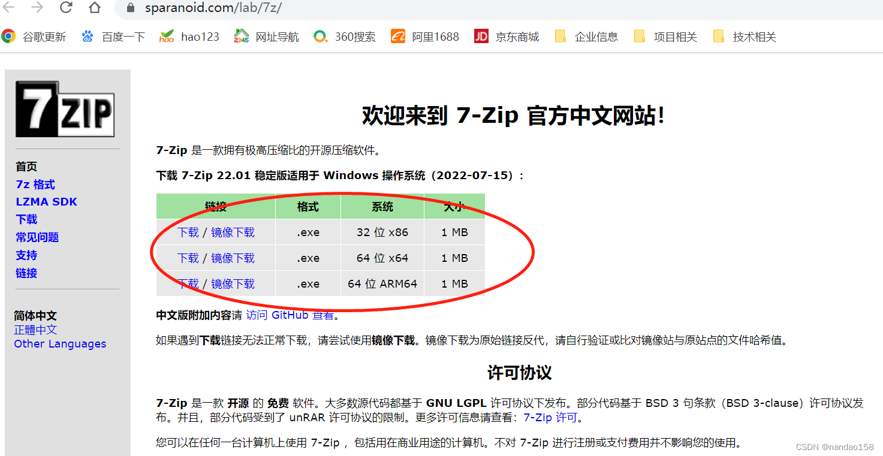Open the 阿里1688 bookmark
The height and width of the screenshot is (456, 883).
click(425, 37)
